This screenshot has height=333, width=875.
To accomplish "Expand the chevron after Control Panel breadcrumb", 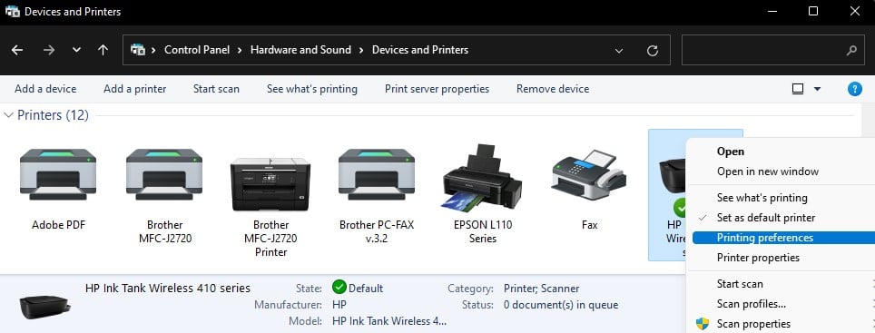I will tap(240, 50).
